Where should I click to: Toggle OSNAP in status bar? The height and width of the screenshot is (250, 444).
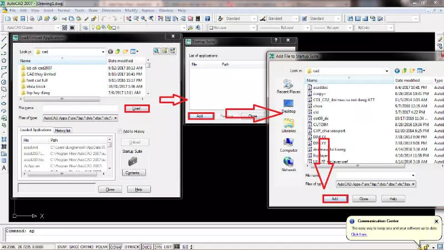[117, 247]
